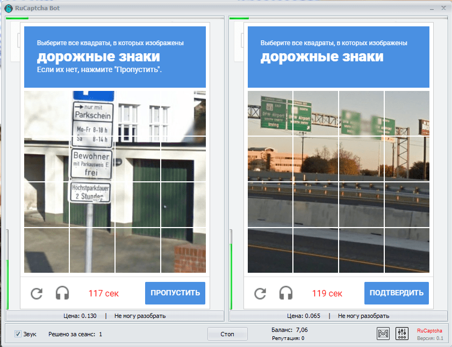Minimize the RuCaptcha Bot window
The image size is (452, 347).
click(x=432, y=8)
